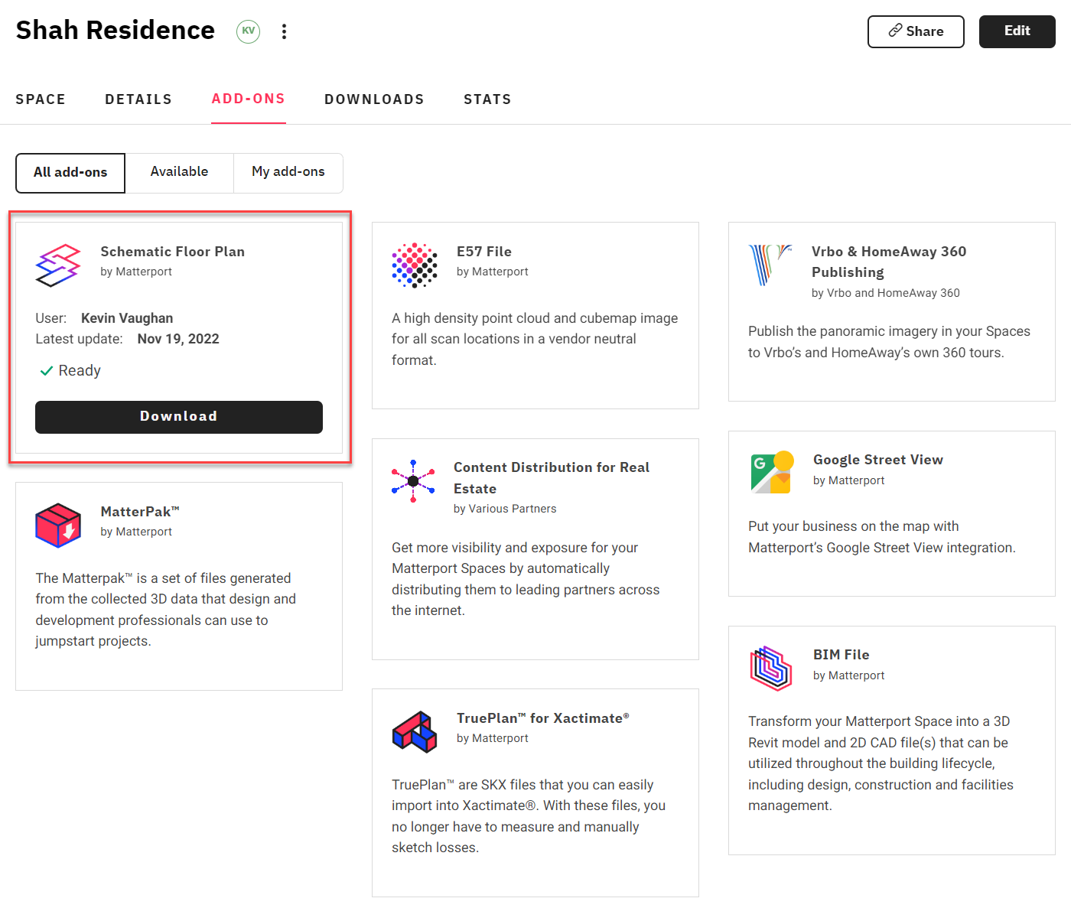Select the ADD-ONS tab

click(249, 99)
